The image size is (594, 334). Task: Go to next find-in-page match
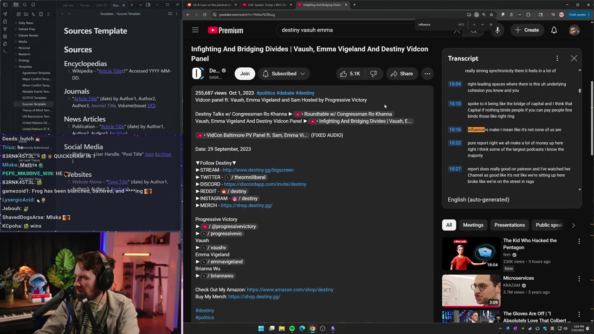click(482, 25)
